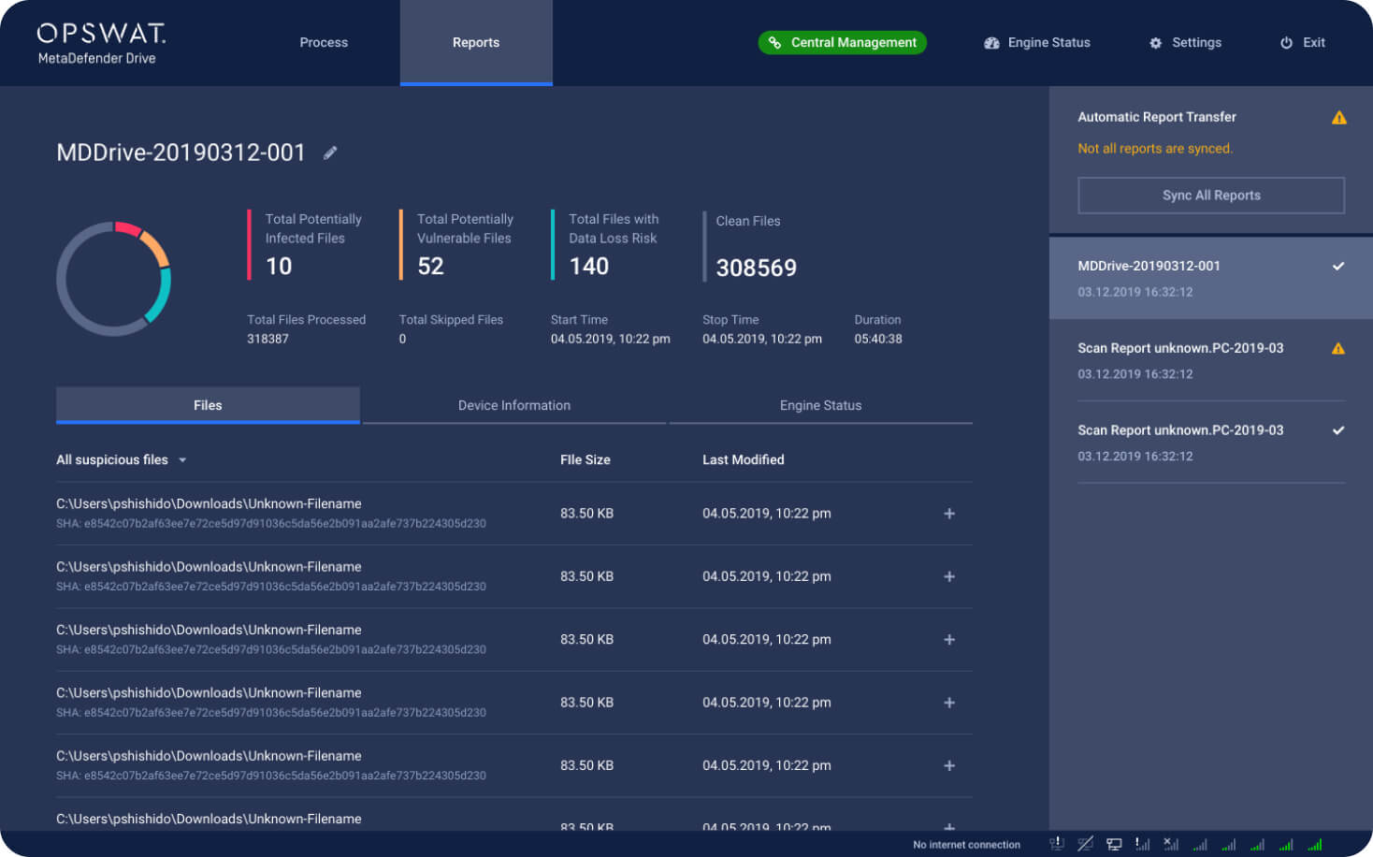Click the Not all reports are synced message

pos(1155,149)
